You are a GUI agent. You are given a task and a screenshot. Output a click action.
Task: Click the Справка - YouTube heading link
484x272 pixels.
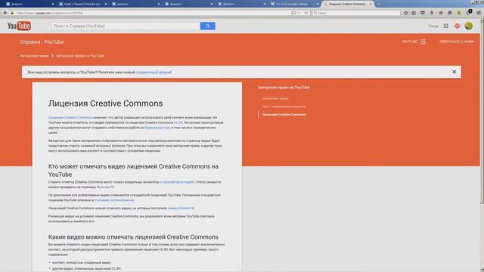point(42,42)
